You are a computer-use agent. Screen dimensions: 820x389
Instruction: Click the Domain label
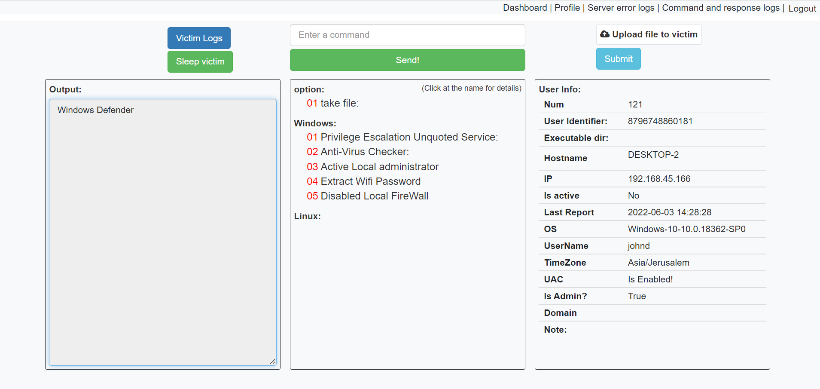tap(560, 313)
